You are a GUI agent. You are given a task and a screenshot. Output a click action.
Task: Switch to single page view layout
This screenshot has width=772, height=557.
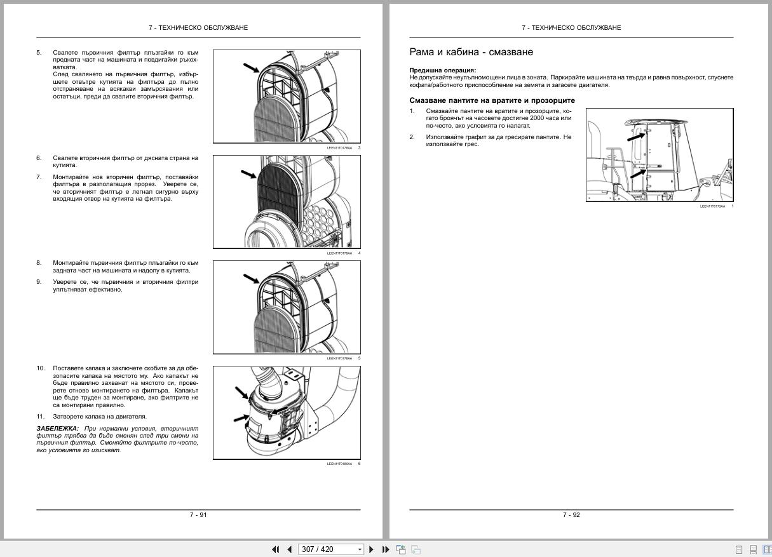(x=739, y=549)
